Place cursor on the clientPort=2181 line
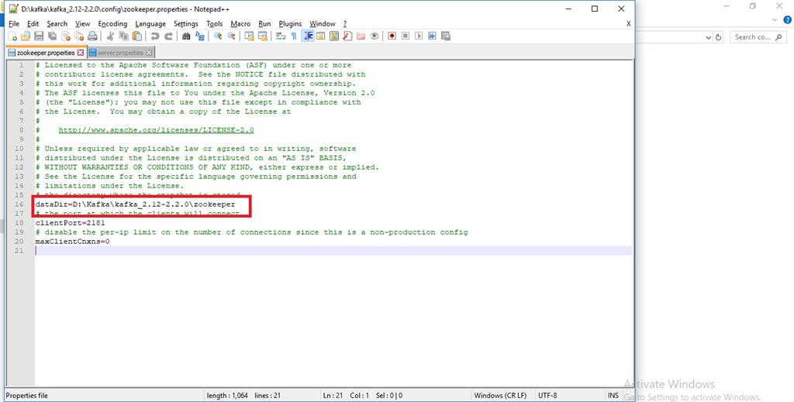794x402 pixels. pos(70,223)
